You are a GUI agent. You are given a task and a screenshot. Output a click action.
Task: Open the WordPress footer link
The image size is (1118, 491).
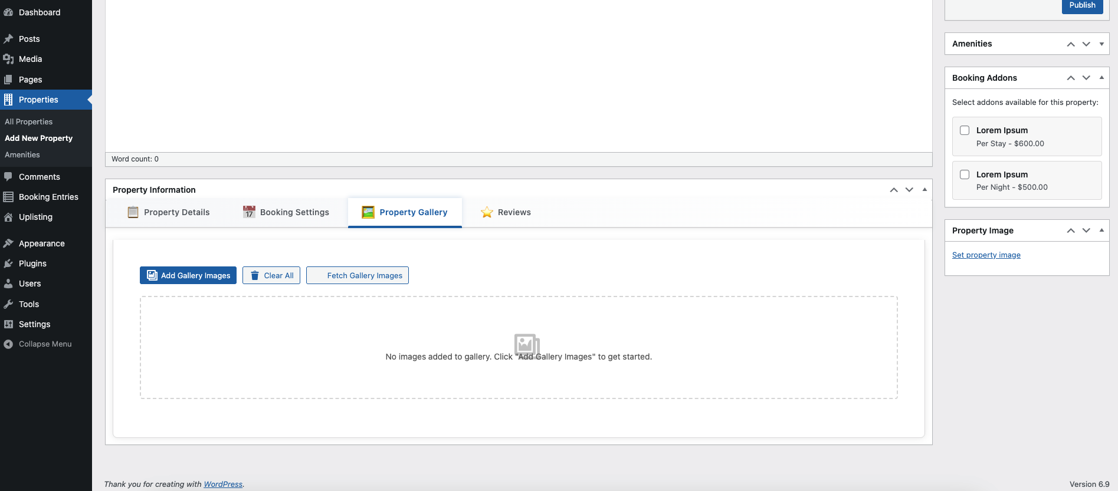tap(223, 485)
